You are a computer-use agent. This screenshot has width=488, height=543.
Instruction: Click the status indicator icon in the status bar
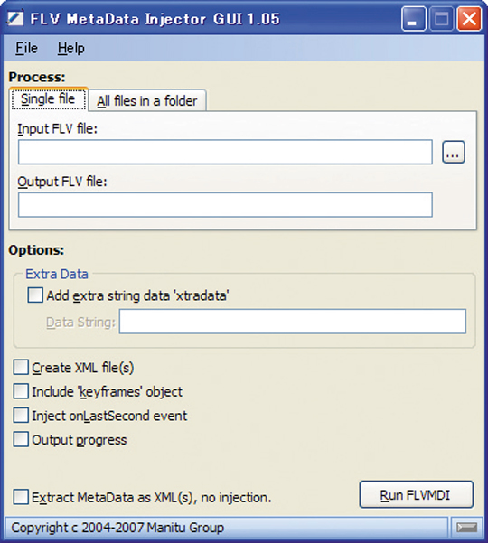[466, 528]
